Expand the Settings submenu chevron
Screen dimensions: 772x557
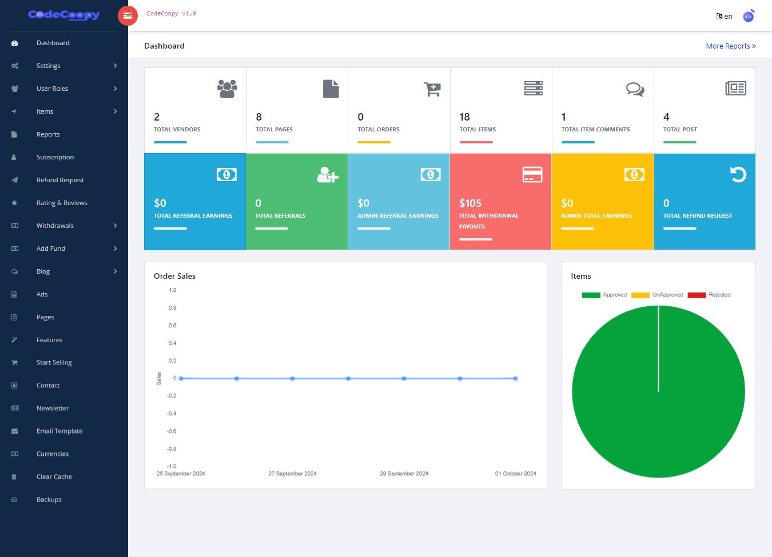point(116,66)
